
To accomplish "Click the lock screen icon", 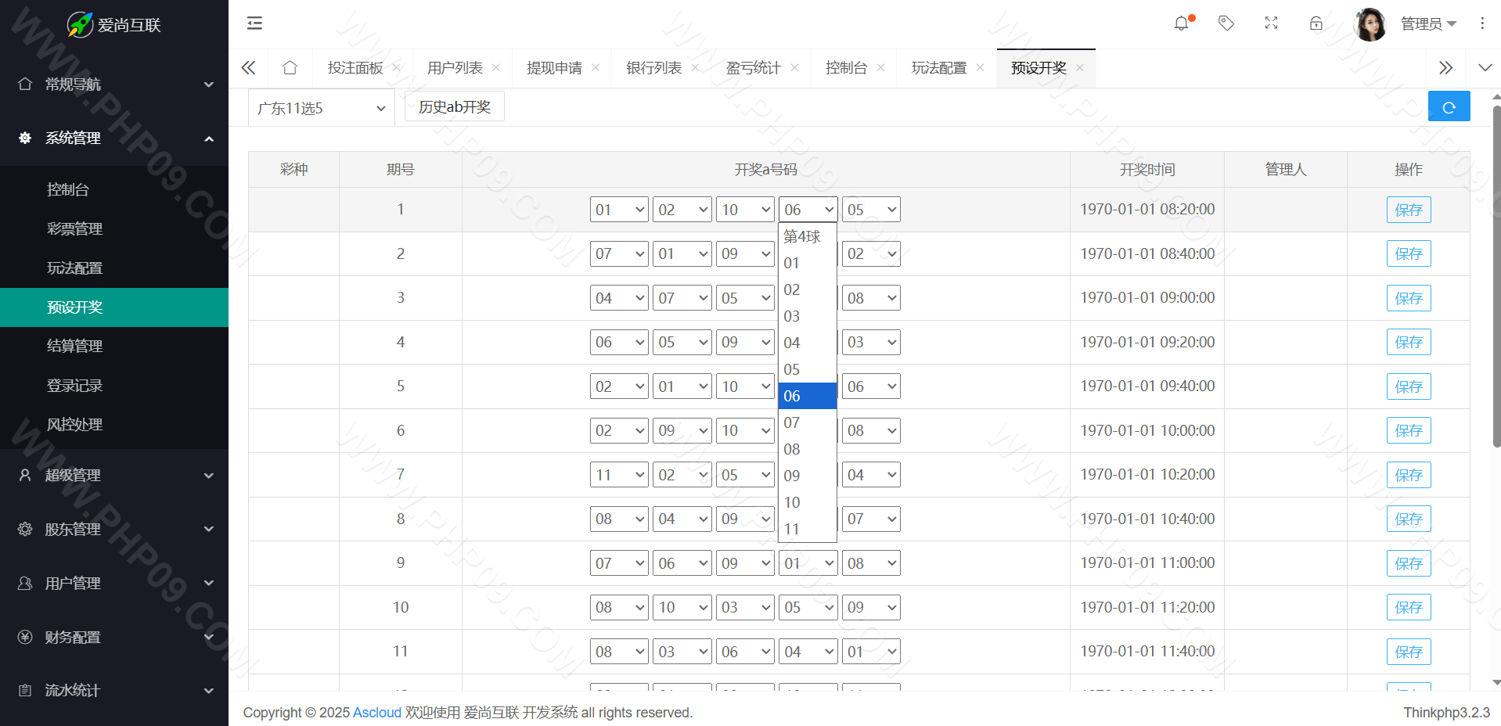I will [1316, 23].
